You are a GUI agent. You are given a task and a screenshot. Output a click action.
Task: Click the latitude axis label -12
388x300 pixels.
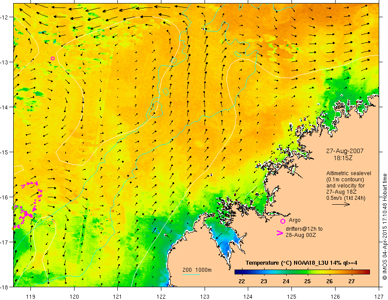coord(5,17)
